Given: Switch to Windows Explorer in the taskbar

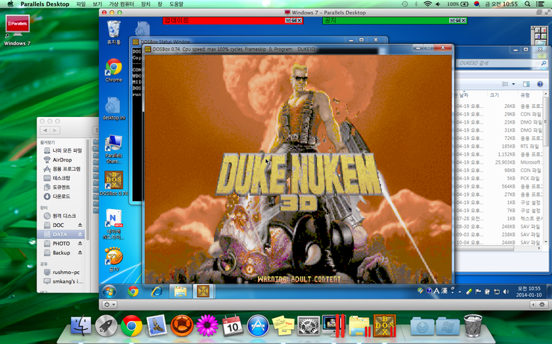Looking at the screenshot, I should 181,291.
